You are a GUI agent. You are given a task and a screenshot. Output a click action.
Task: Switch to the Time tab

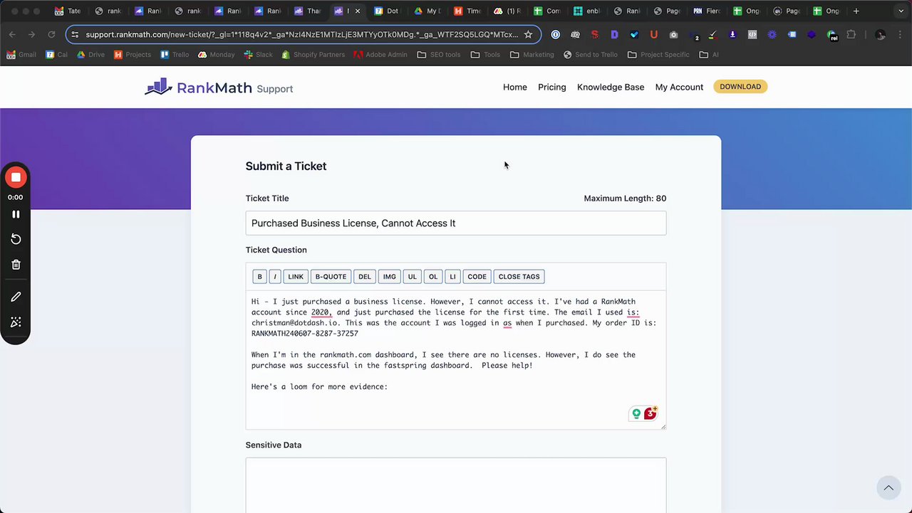(467, 11)
